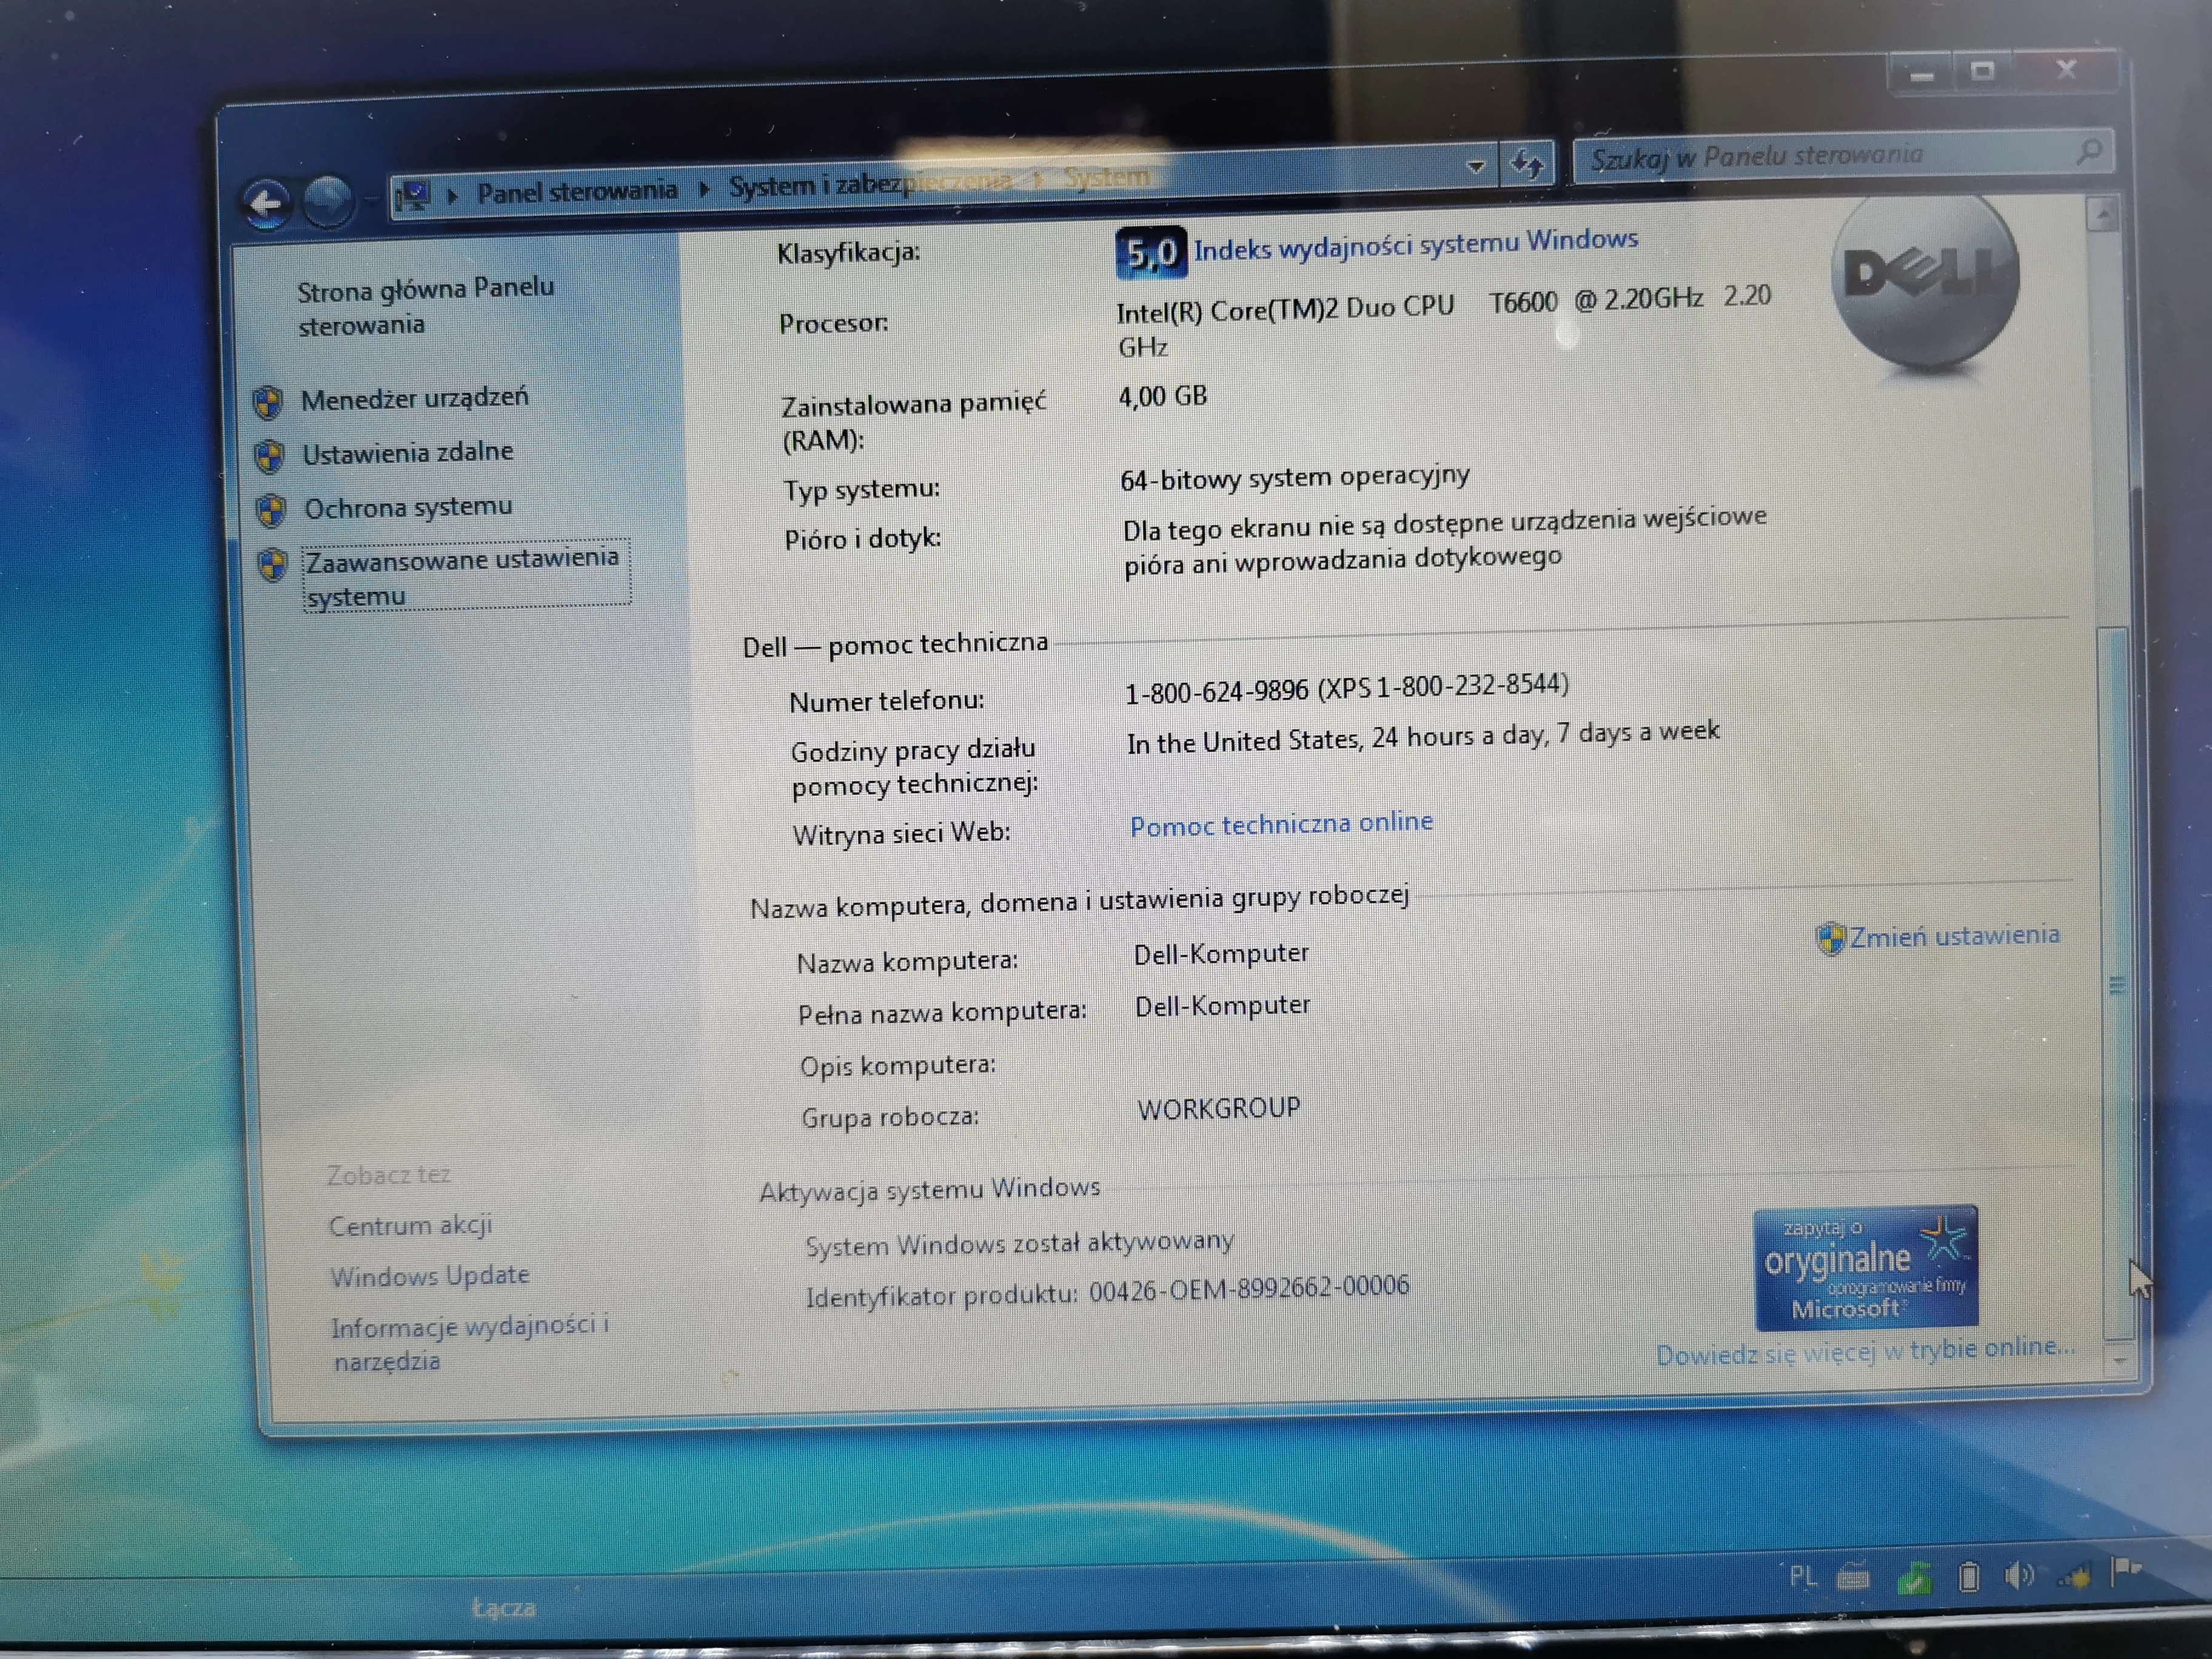Maximize the System window
The width and height of the screenshot is (2212, 1659).
click(x=1982, y=70)
